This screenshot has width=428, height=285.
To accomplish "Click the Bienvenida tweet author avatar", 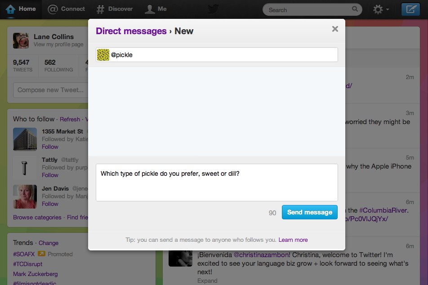I will [180, 258].
